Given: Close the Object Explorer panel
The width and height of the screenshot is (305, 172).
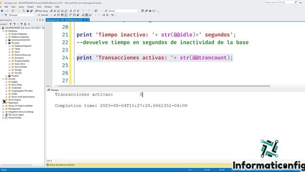Looking at the screenshot, I should tap(43, 20).
